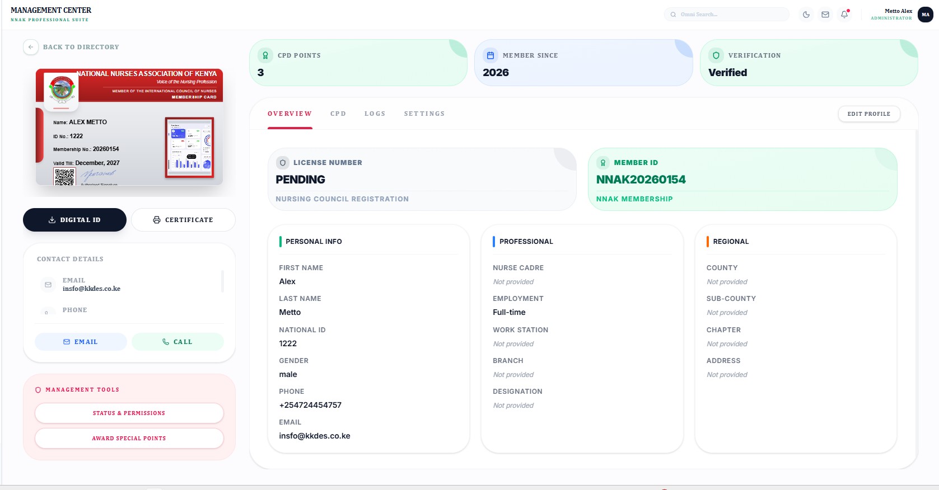Viewport: 939px width, 490px height.
Task: Click the Verification shield icon
Action: (716, 55)
